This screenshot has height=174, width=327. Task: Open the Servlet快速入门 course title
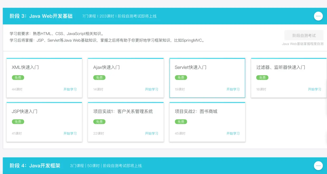tap(190, 67)
